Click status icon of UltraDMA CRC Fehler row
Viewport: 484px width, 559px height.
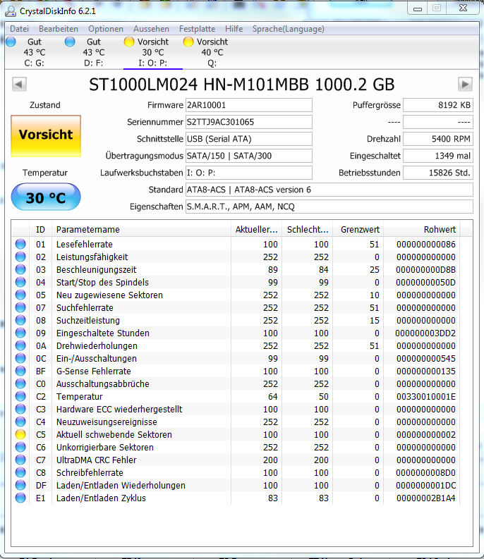[20, 460]
